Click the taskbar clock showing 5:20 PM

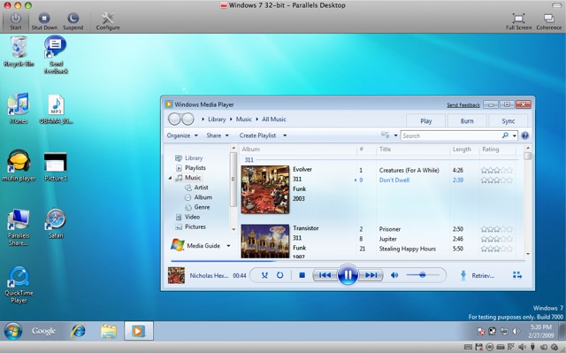point(540,331)
